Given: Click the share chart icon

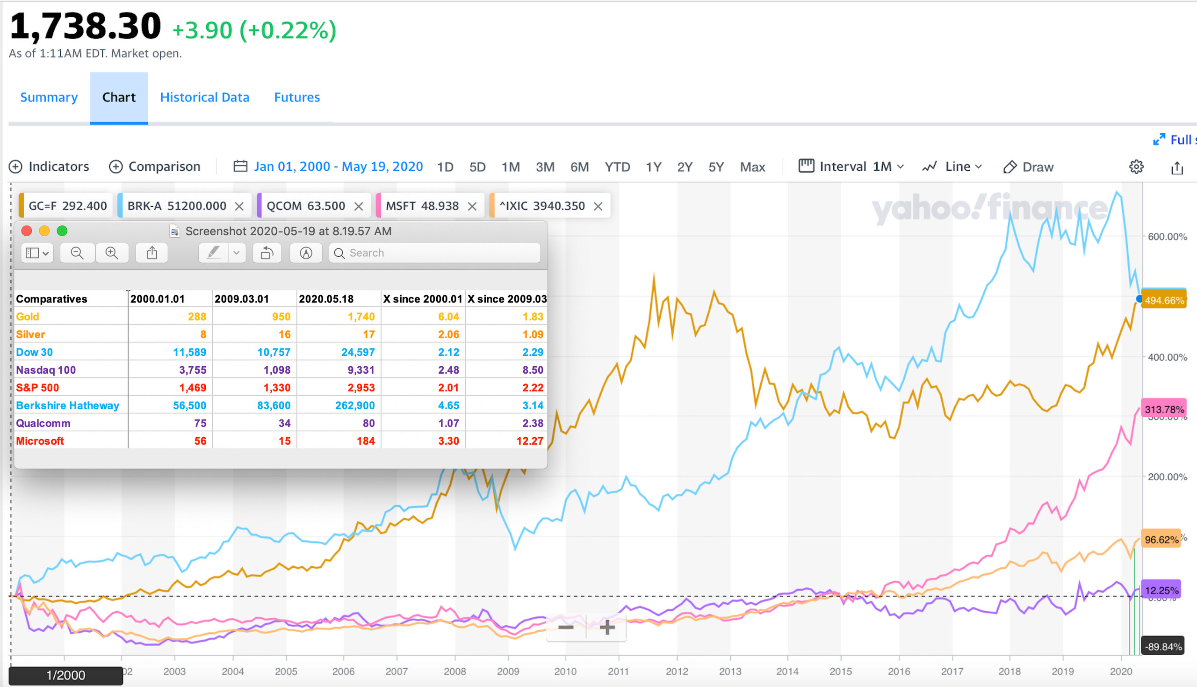Looking at the screenshot, I should point(1177,167).
